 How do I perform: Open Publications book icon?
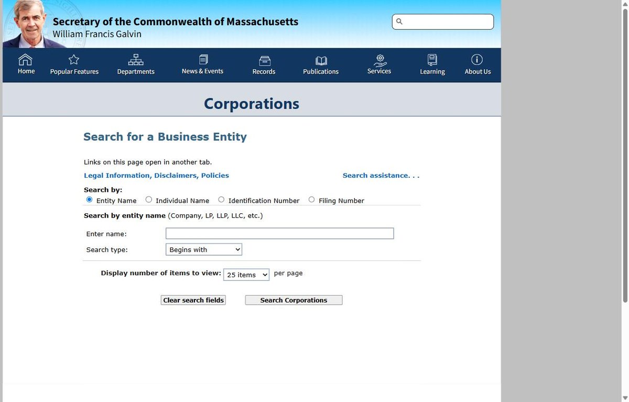click(321, 61)
